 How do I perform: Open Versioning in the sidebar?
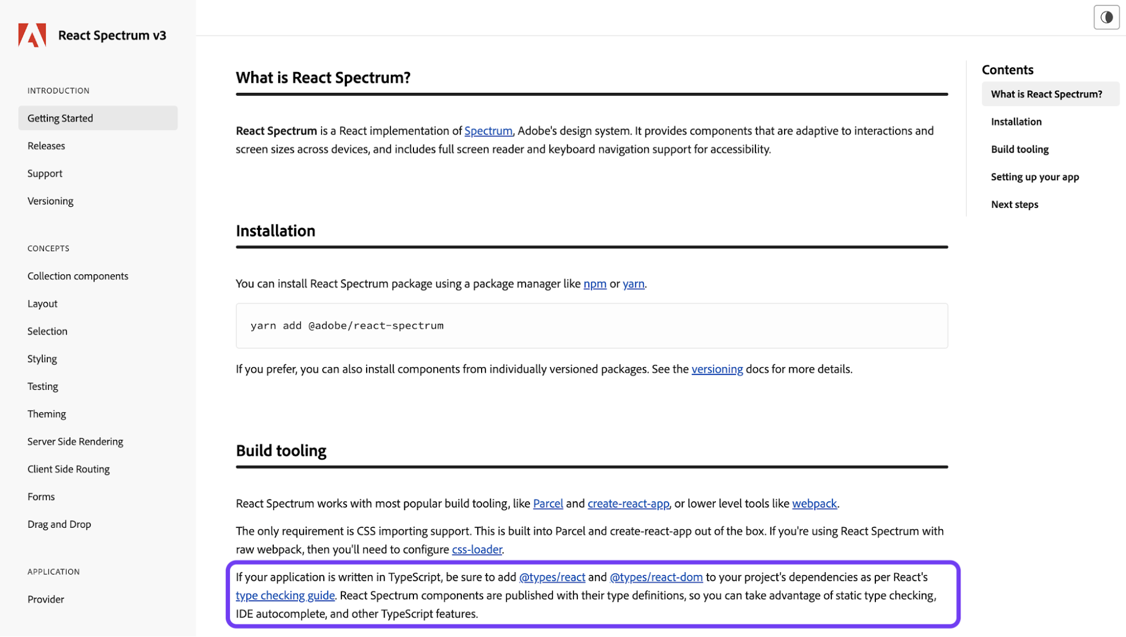click(x=50, y=201)
